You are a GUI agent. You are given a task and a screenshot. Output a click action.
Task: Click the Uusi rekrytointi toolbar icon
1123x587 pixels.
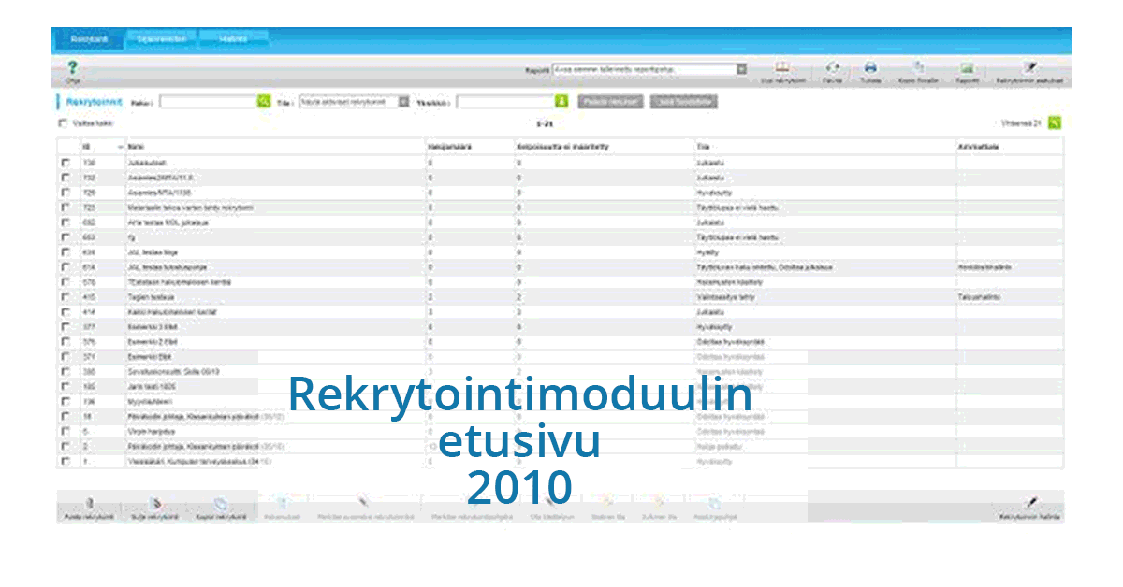pyautogui.click(x=784, y=68)
